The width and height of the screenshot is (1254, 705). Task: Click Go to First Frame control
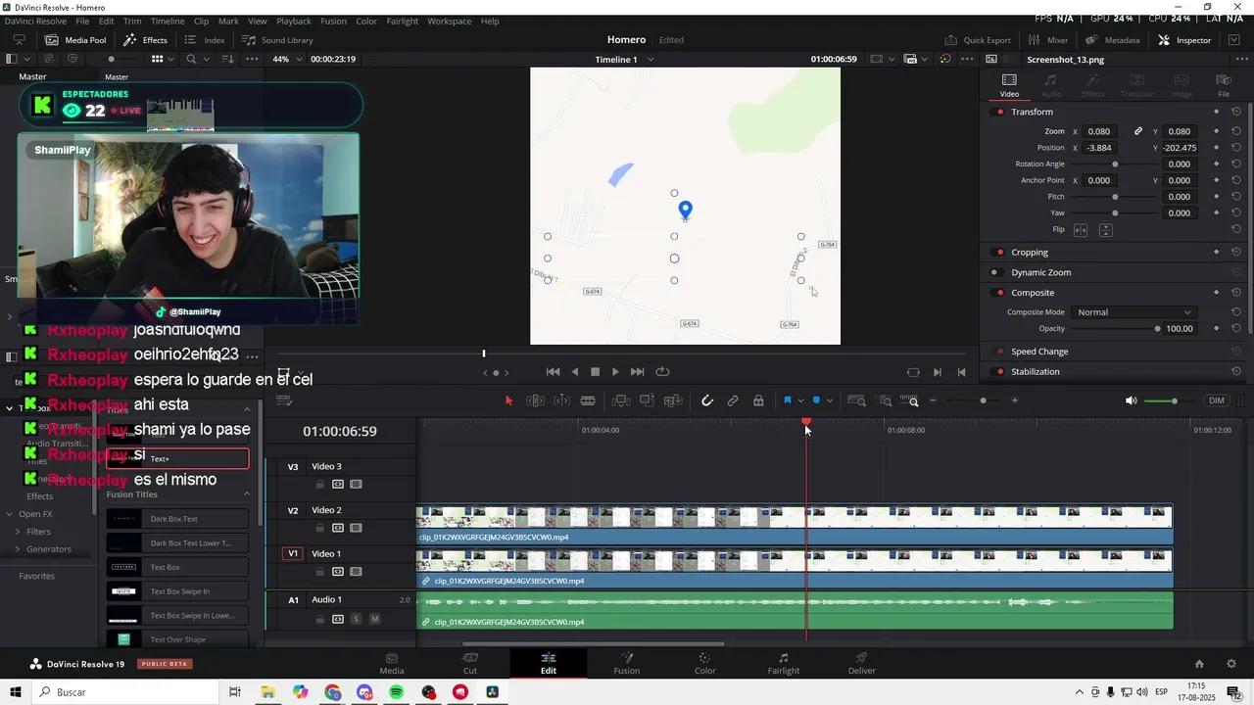click(553, 372)
